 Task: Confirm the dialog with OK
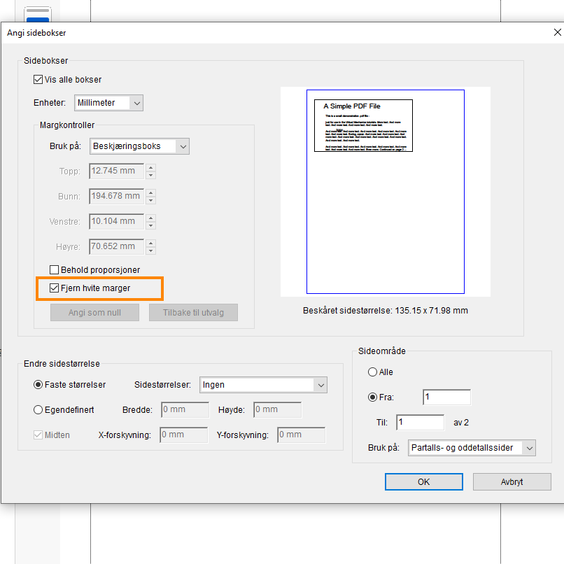click(423, 481)
